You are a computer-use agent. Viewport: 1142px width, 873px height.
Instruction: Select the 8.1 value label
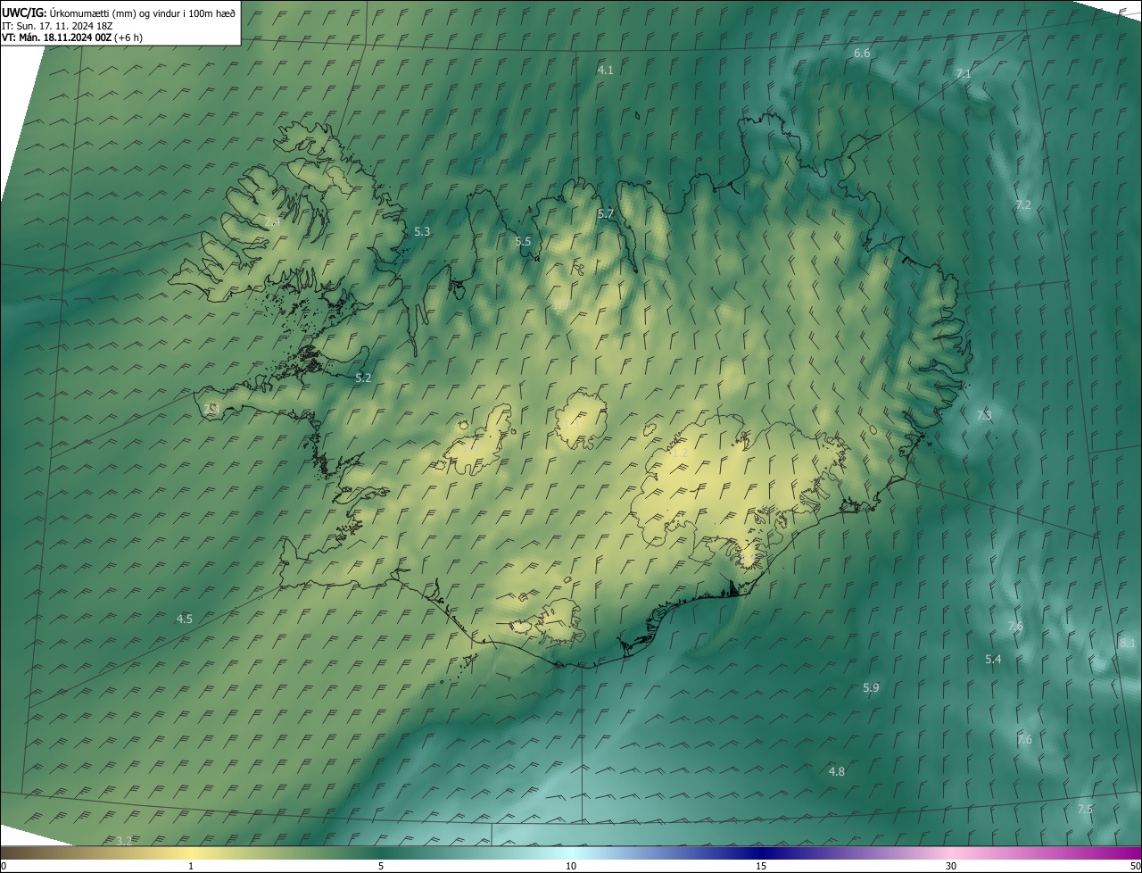(x=1128, y=644)
